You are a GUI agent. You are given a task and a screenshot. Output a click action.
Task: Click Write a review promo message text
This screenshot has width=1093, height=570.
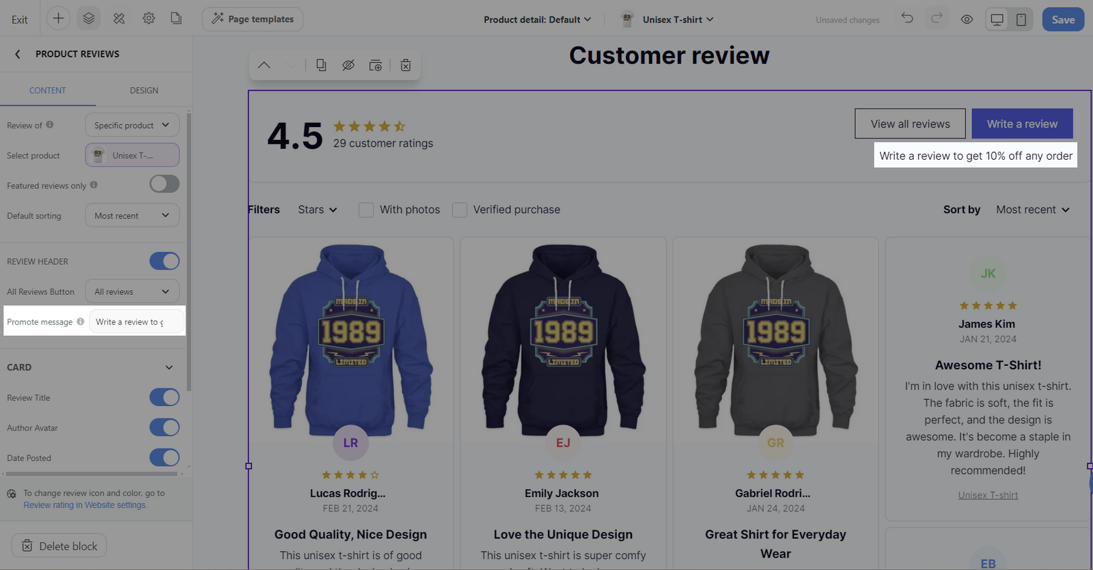point(976,156)
